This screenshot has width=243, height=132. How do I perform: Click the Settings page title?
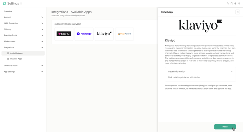(13, 4)
